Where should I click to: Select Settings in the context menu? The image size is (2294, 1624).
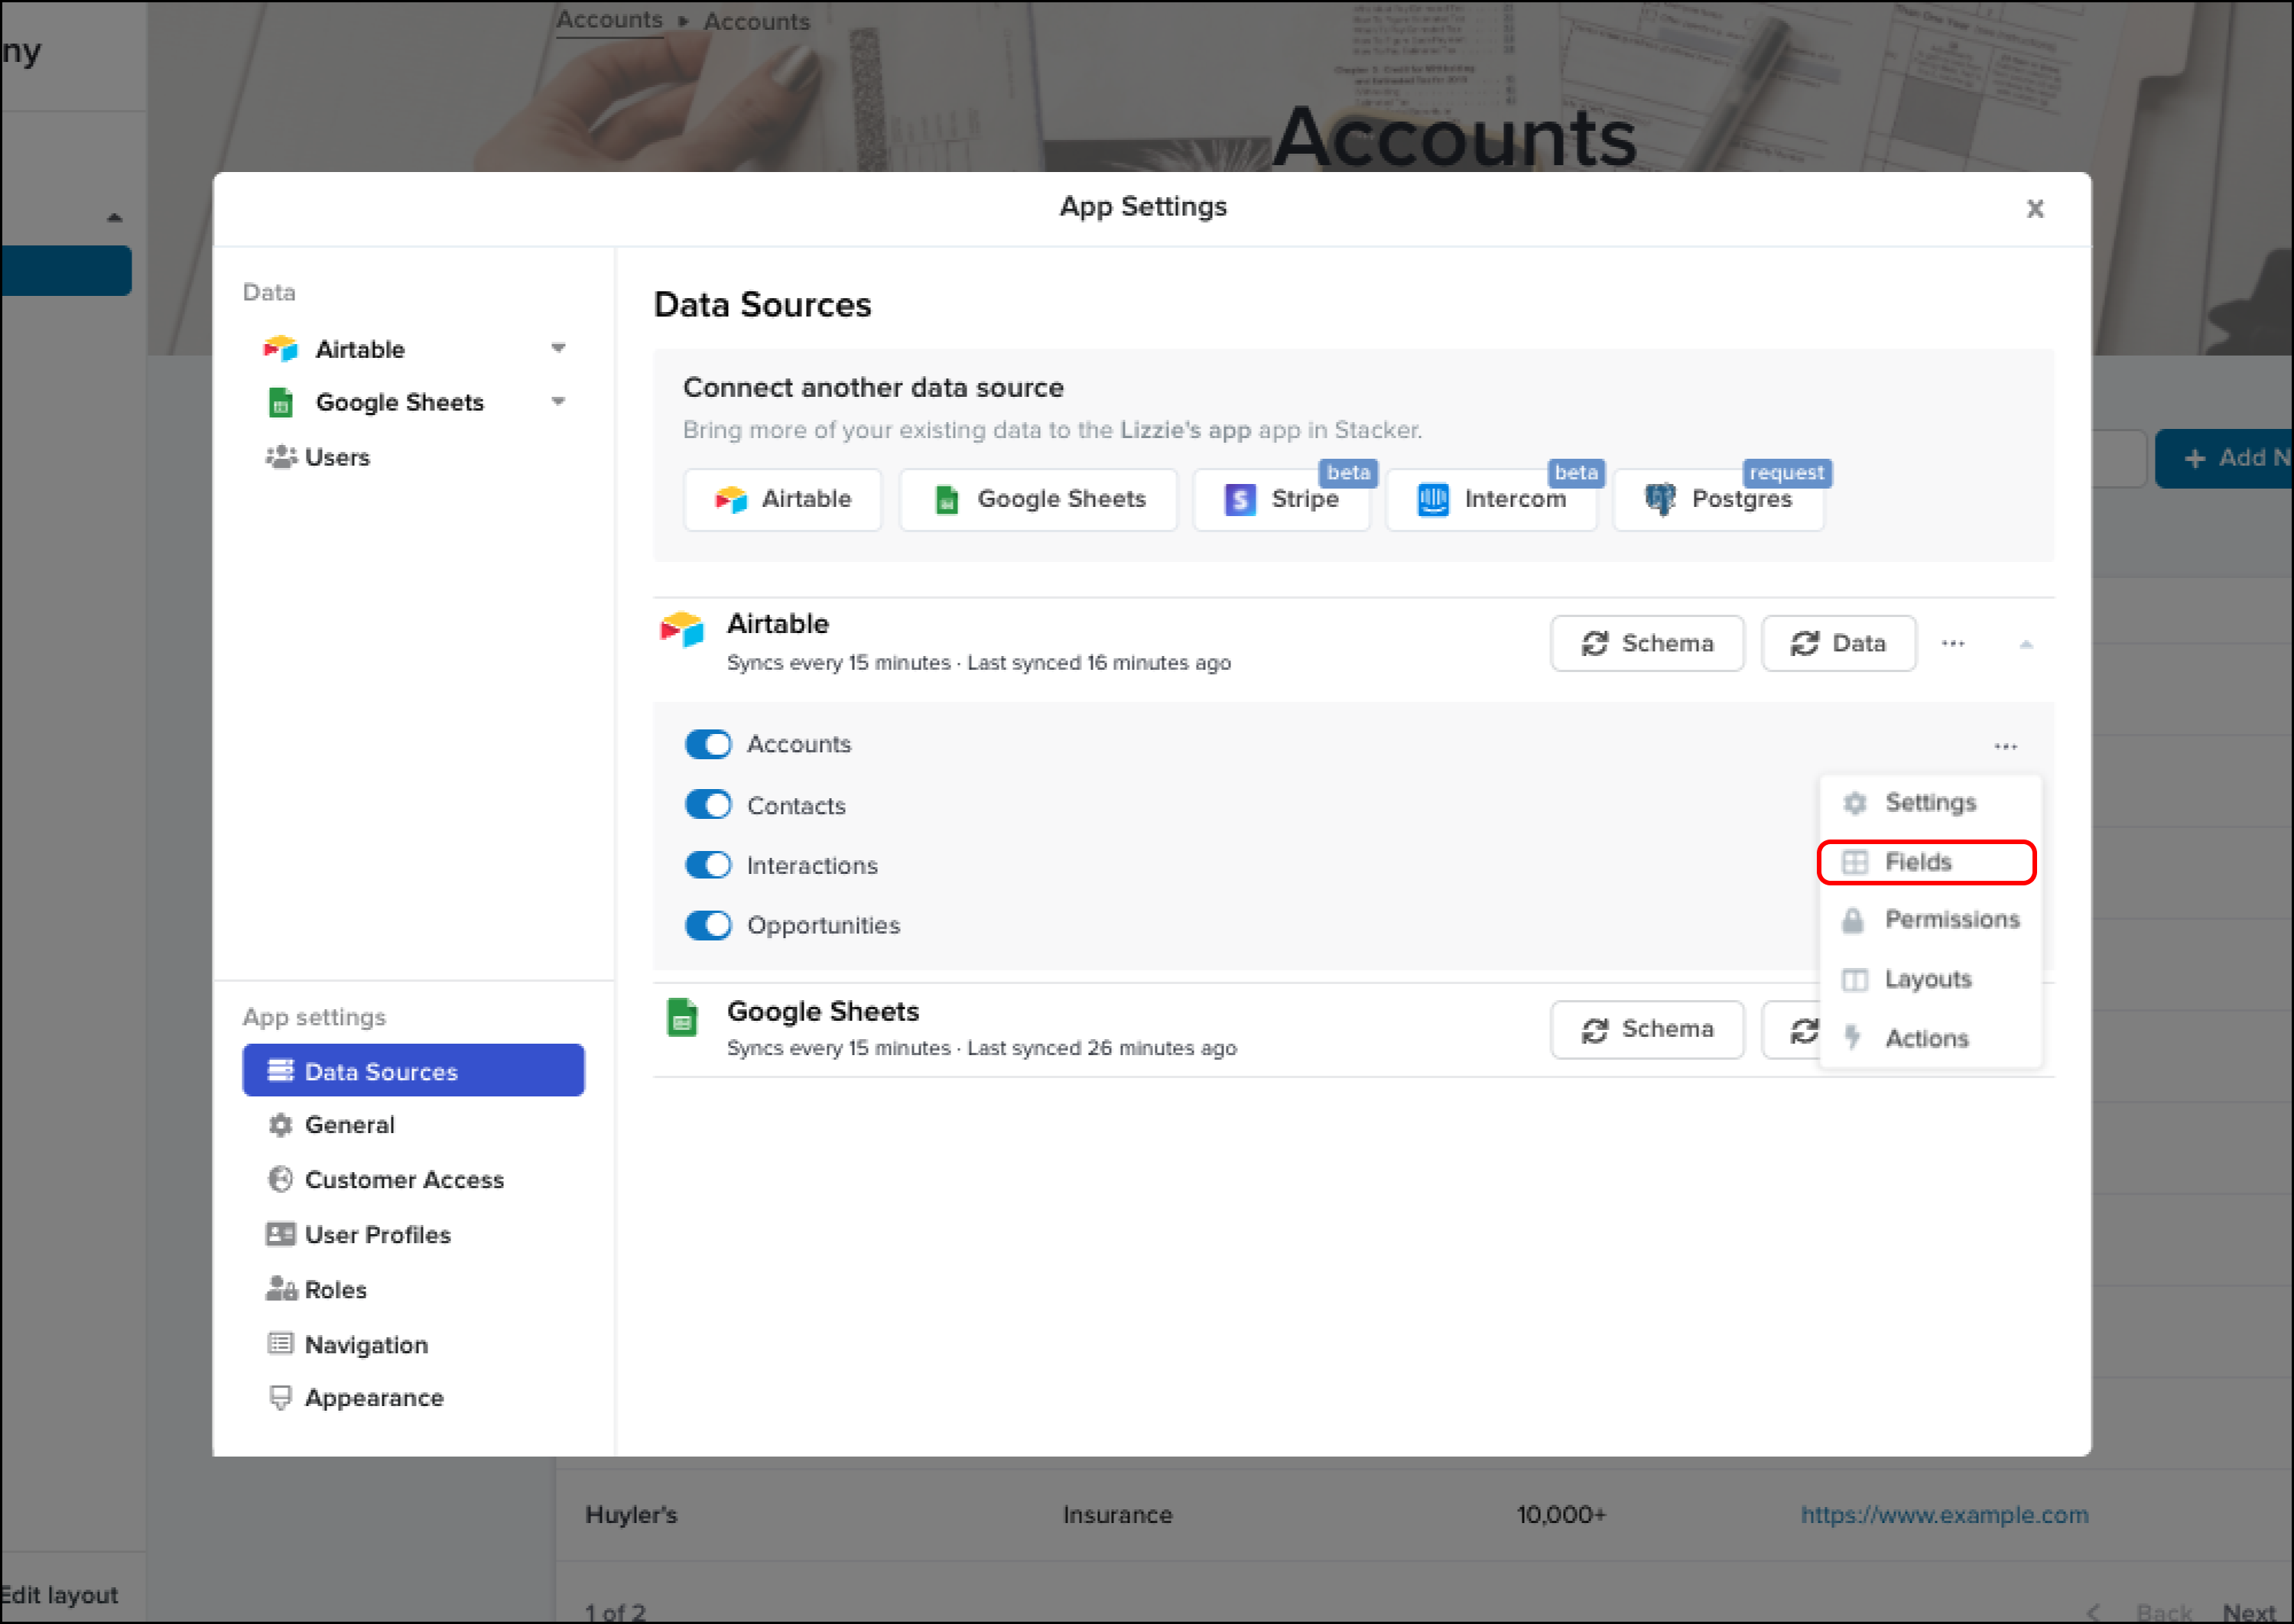(1929, 803)
